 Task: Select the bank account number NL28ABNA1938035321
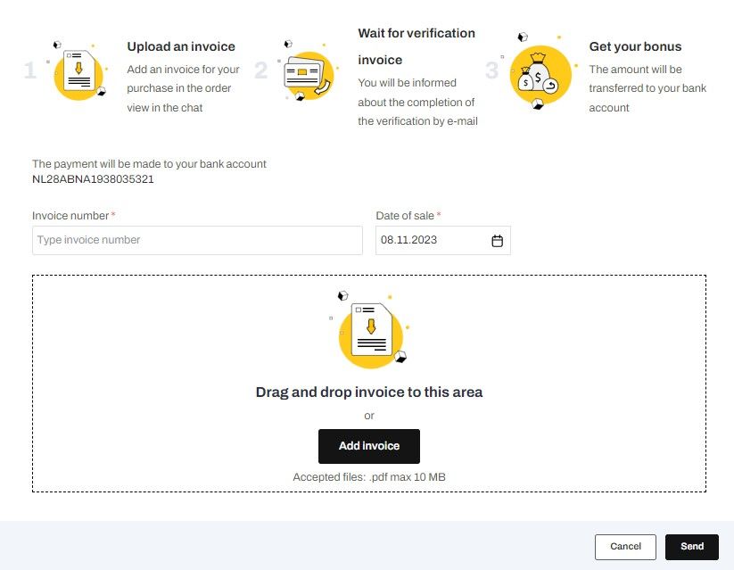93,179
